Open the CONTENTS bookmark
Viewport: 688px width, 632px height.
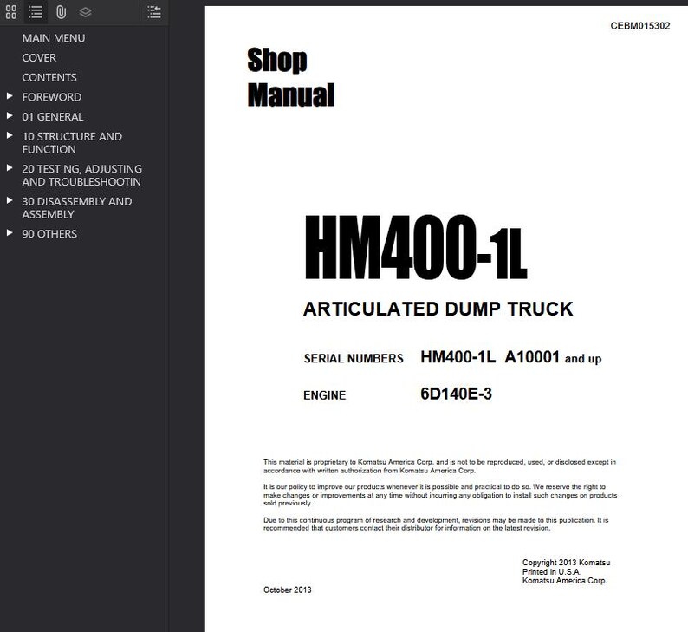(x=49, y=78)
